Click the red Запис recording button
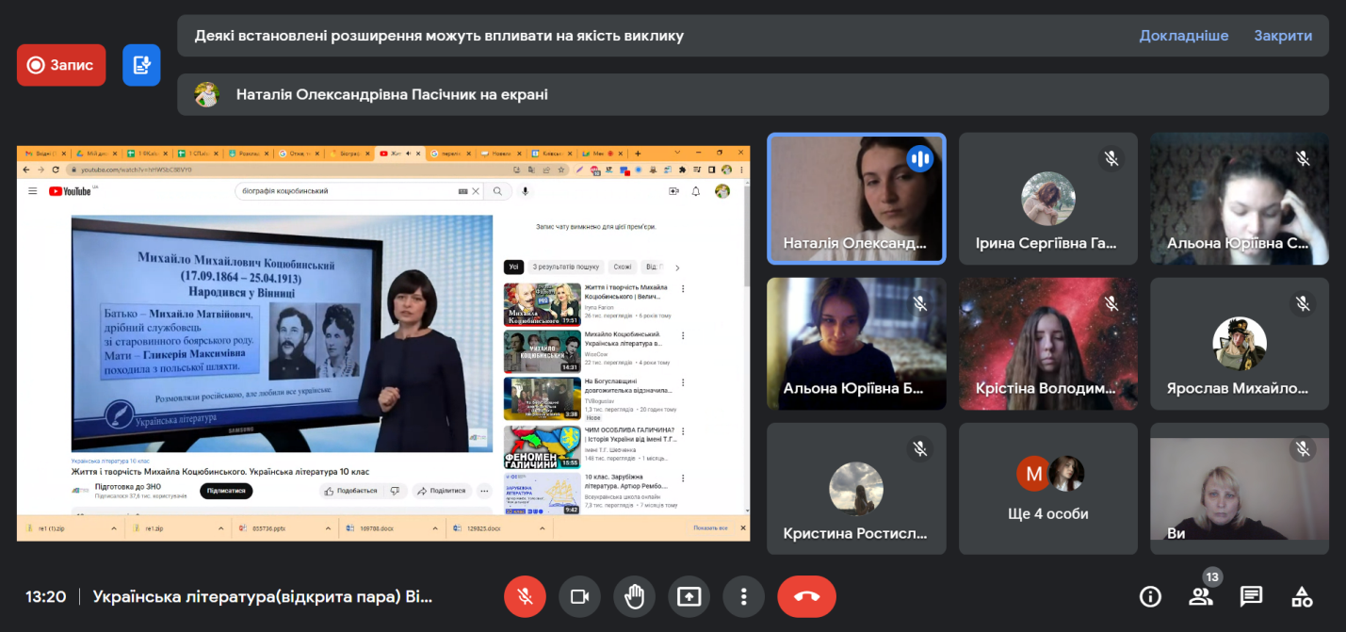This screenshot has width=1346, height=632. (x=61, y=65)
